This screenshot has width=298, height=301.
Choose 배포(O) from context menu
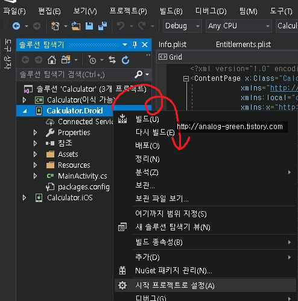[205, 145]
